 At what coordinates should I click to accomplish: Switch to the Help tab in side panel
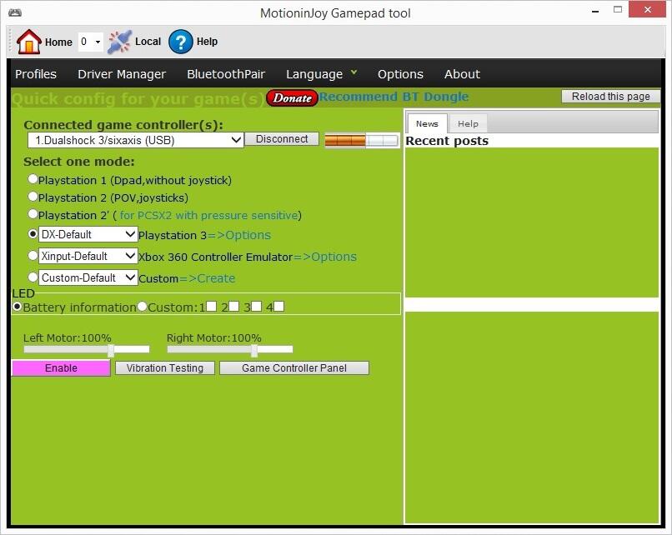pyautogui.click(x=468, y=124)
